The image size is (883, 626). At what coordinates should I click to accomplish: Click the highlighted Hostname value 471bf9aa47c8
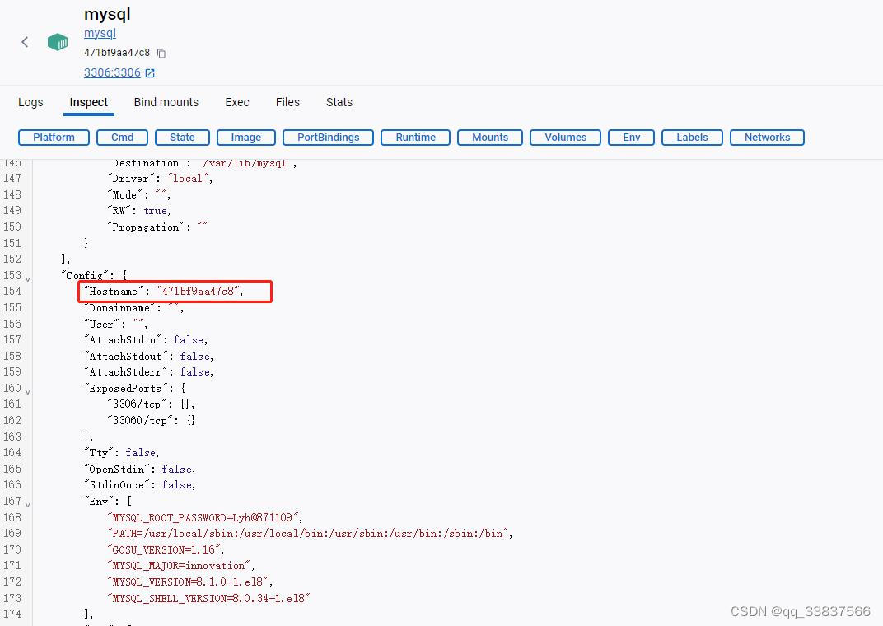pyautogui.click(x=175, y=291)
